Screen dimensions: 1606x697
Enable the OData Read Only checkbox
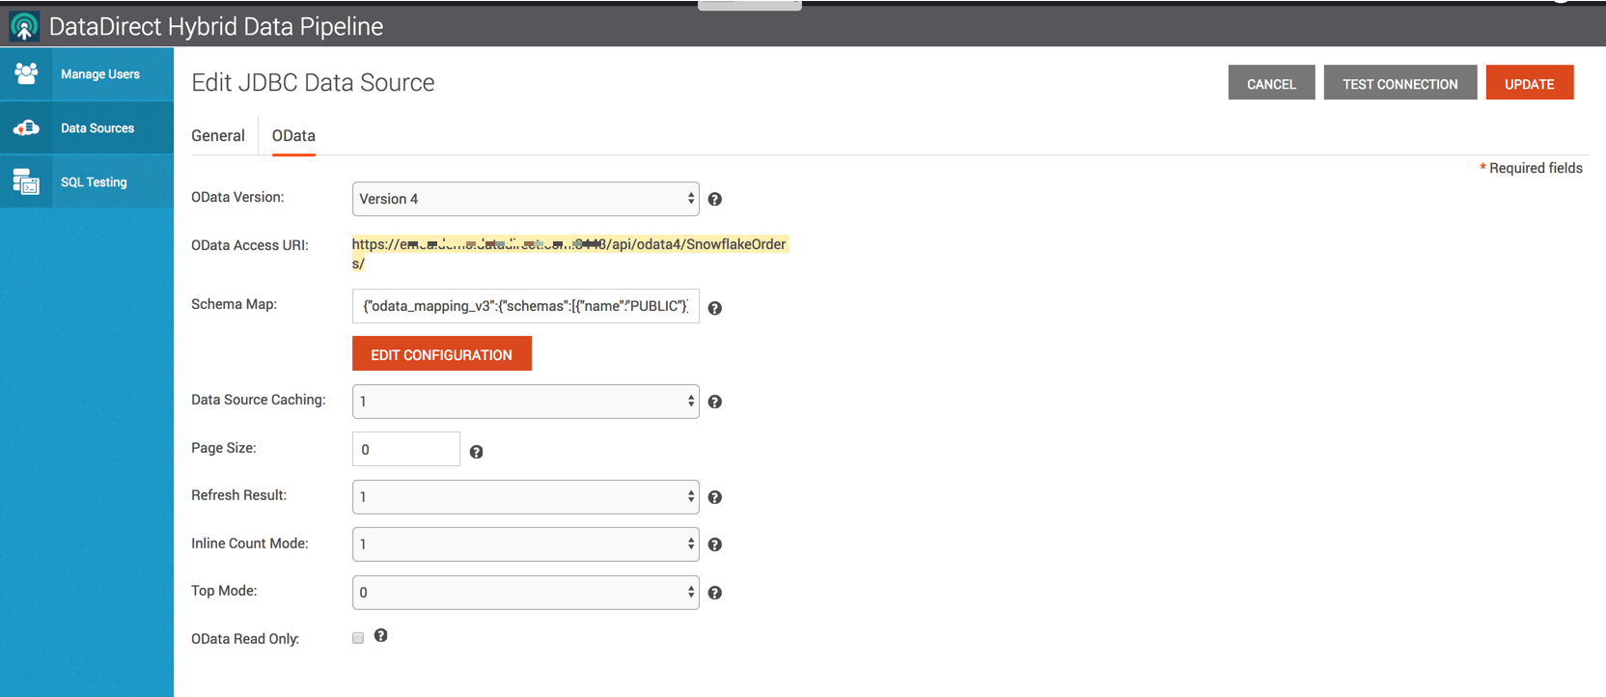358,638
